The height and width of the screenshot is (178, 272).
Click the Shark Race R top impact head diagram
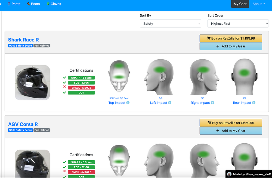119,76
